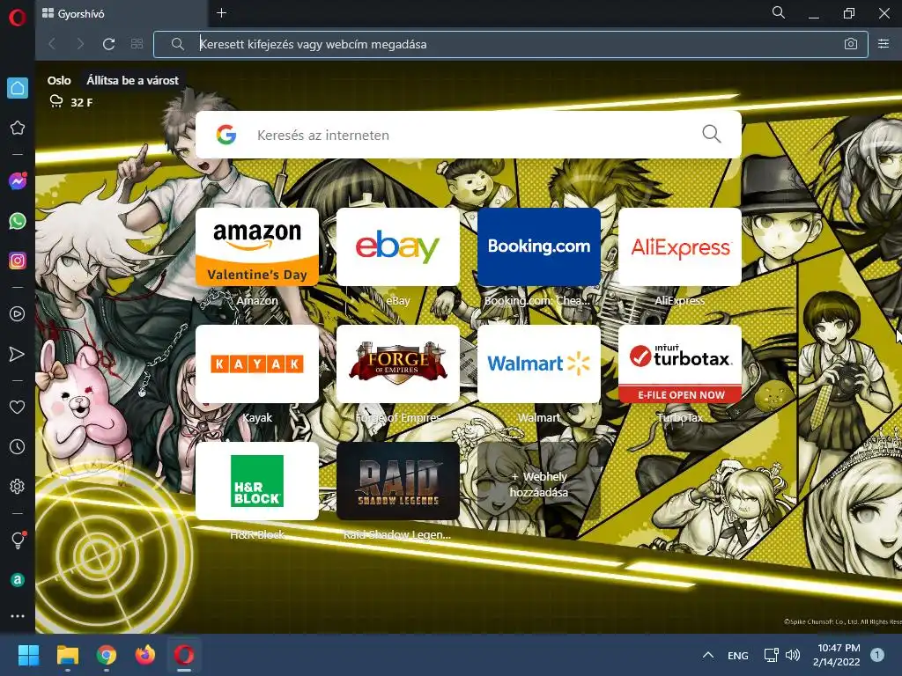This screenshot has width=902, height=676.
Task: Open the Amazon speed dial tile
Action: click(257, 246)
